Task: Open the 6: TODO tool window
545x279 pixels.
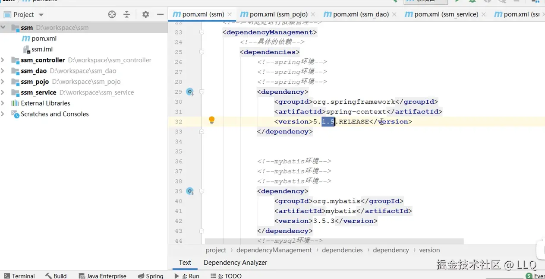Action: pos(226,276)
